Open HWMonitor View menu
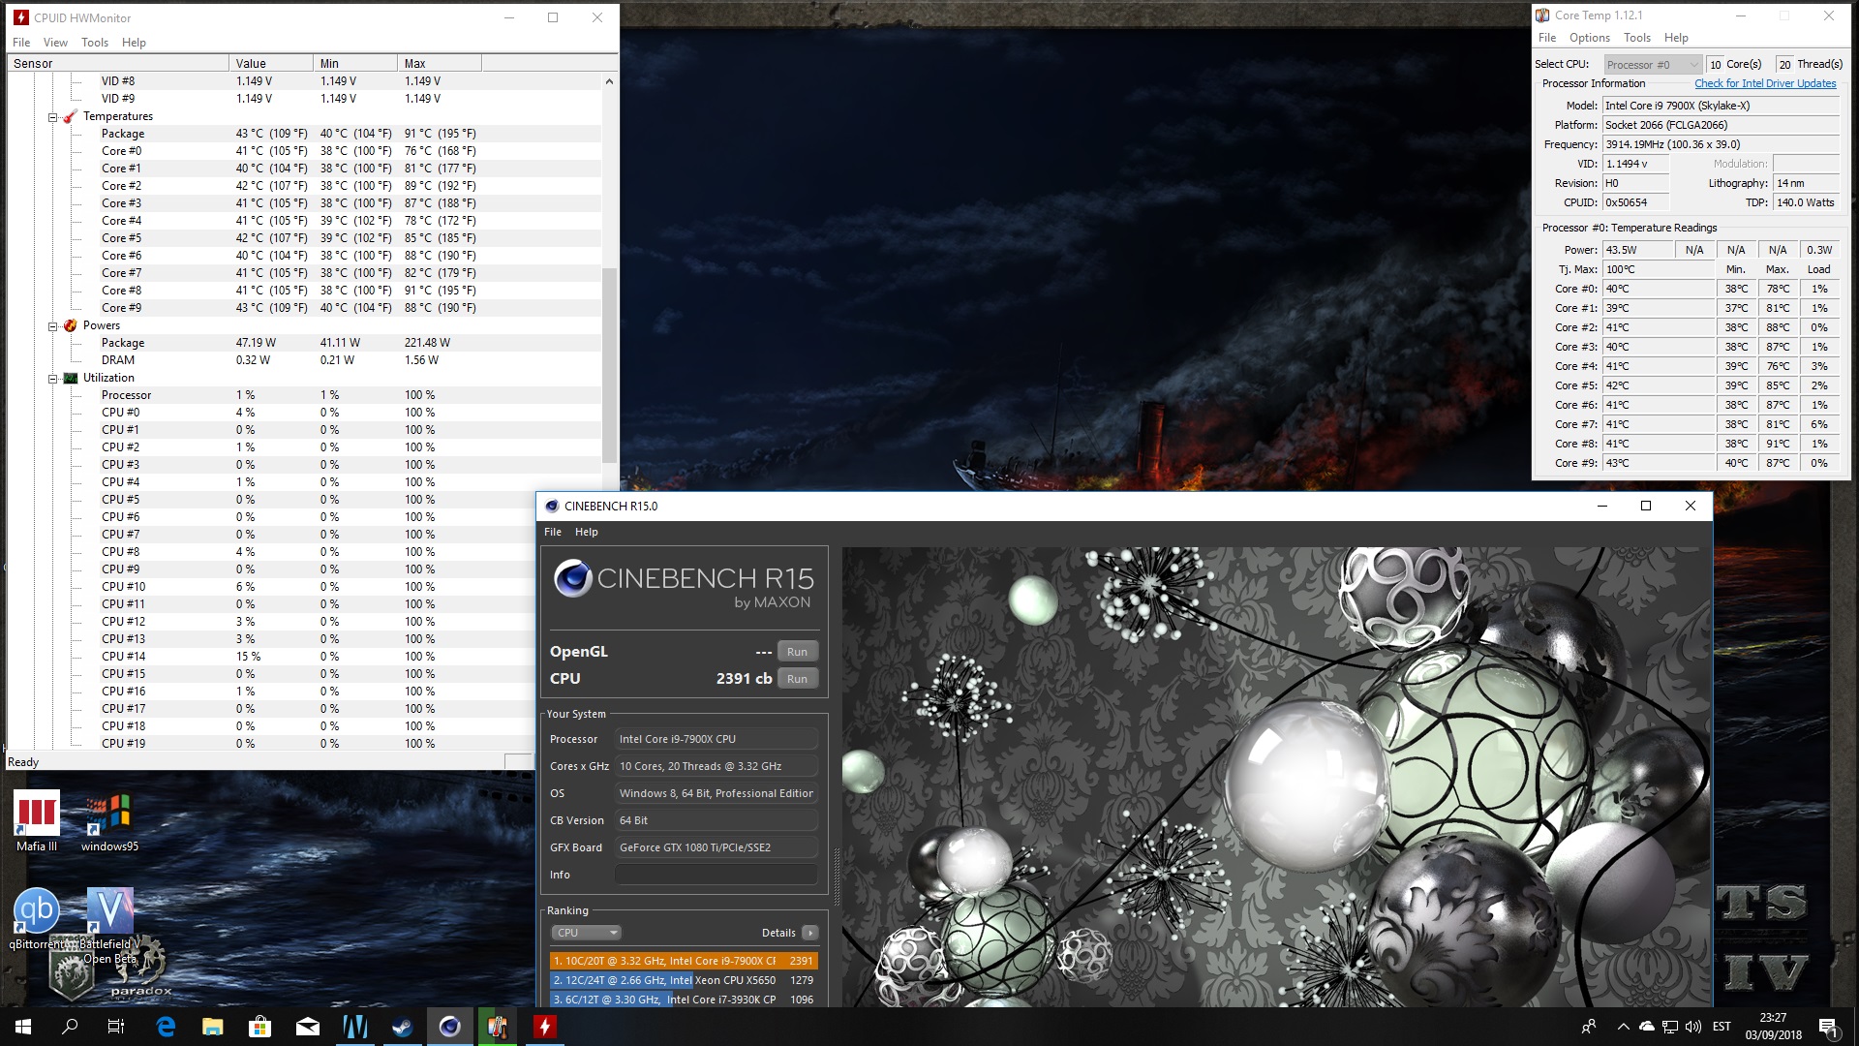The image size is (1859, 1046). 55,43
